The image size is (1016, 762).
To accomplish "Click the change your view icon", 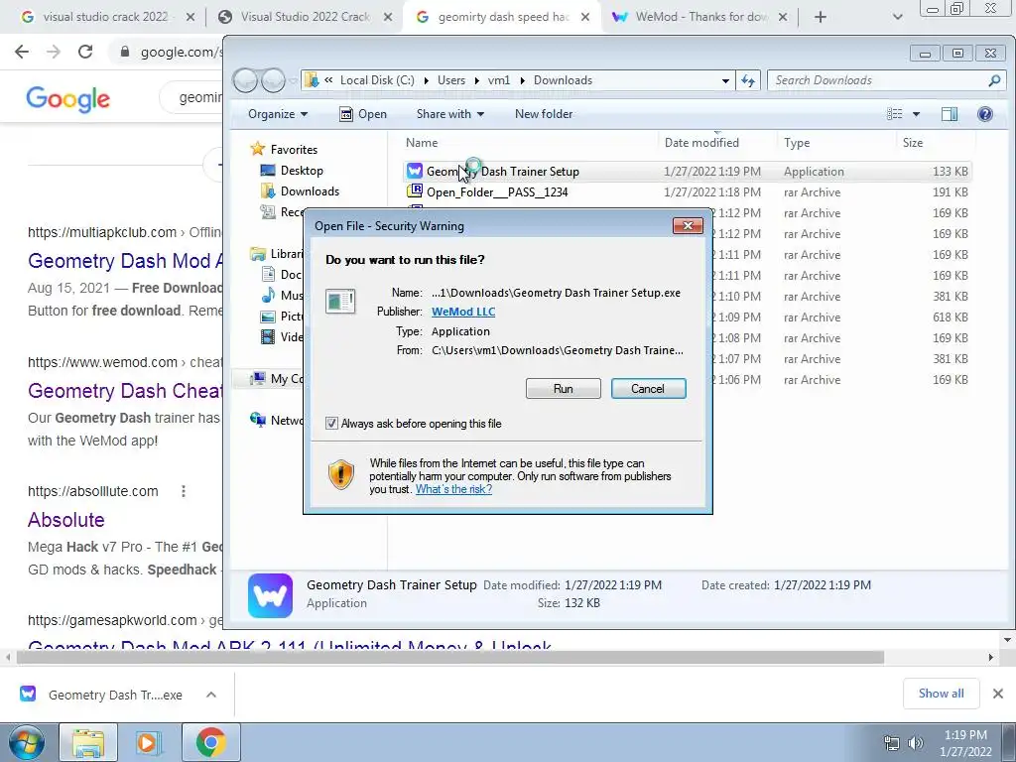I will (x=895, y=114).
